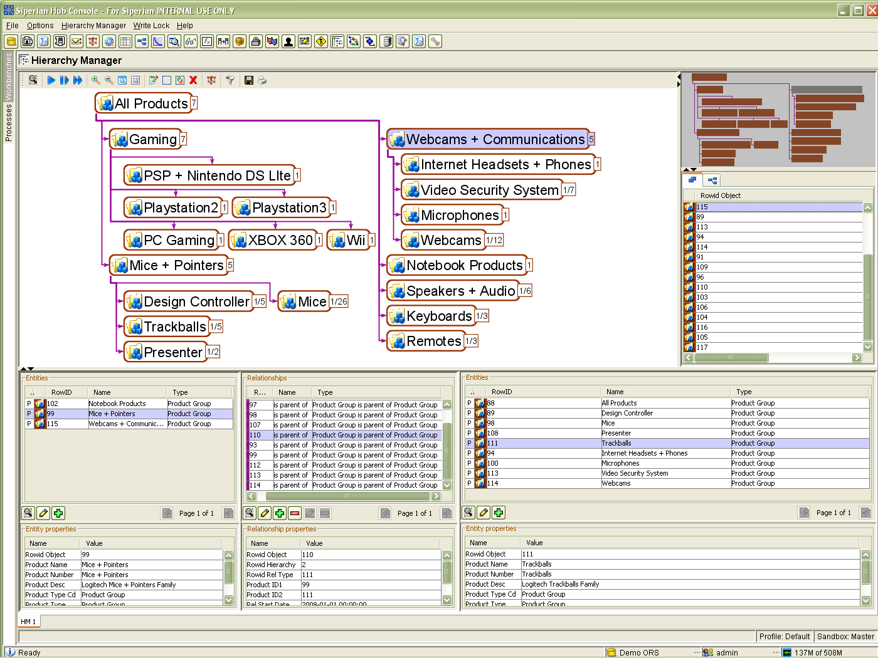
Task: Click the envelope message queue toolbar icon
Action: click(x=77, y=41)
